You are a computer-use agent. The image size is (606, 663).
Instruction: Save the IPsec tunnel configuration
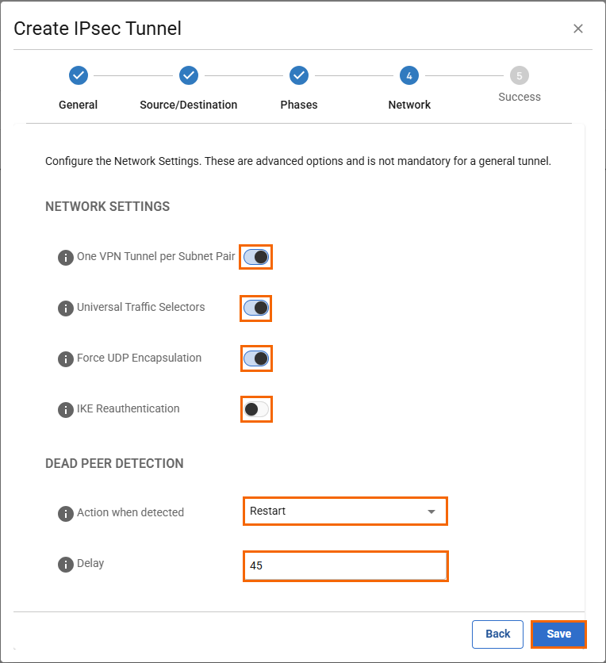coord(558,634)
